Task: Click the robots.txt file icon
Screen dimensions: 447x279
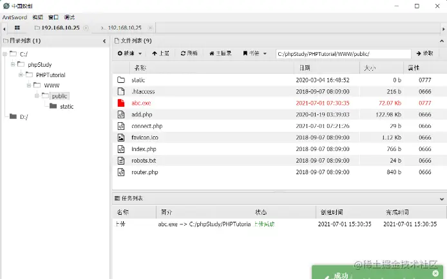Action: click(121, 161)
